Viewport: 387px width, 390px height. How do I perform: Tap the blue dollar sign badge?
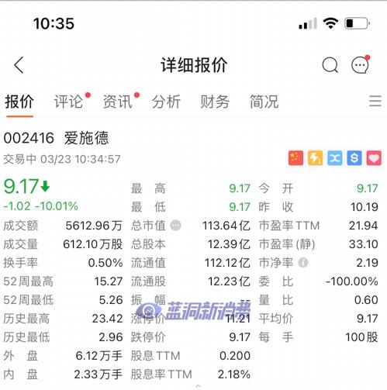tap(354, 157)
